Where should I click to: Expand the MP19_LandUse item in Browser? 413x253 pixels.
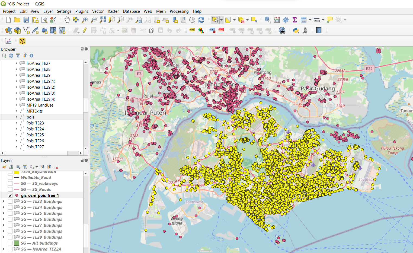(16, 105)
